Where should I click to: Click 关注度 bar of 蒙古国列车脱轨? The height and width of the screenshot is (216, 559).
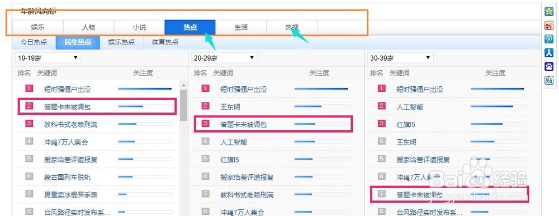145,176
